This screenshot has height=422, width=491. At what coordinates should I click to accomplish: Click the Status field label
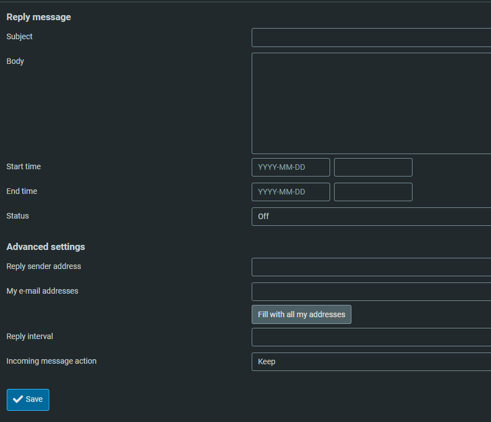17,216
